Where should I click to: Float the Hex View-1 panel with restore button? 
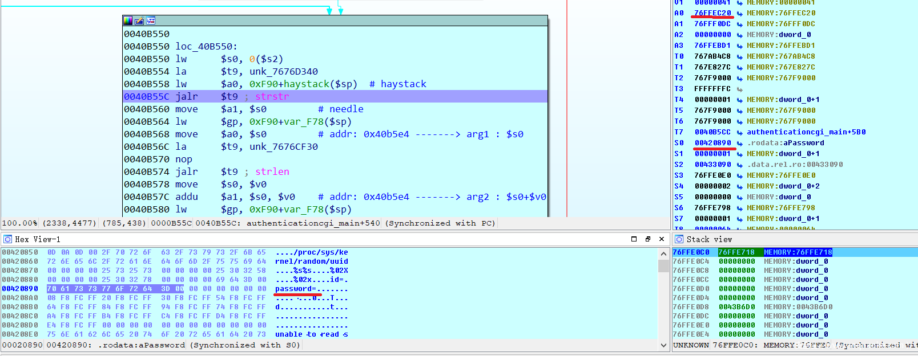(x=647, y=239)
